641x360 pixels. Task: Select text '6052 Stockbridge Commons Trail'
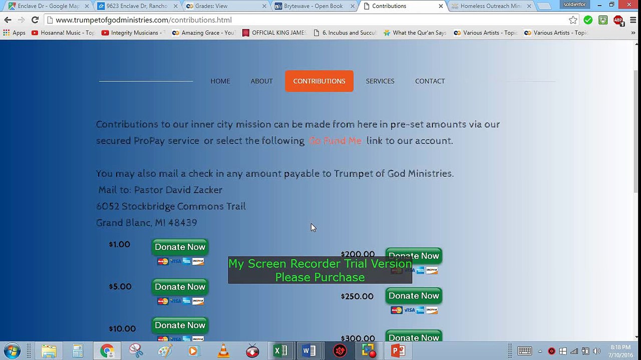[171, 206]
